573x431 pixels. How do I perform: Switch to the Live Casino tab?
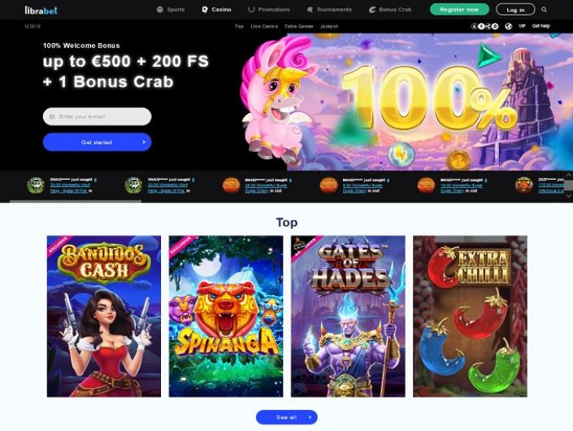click(264, 26)
